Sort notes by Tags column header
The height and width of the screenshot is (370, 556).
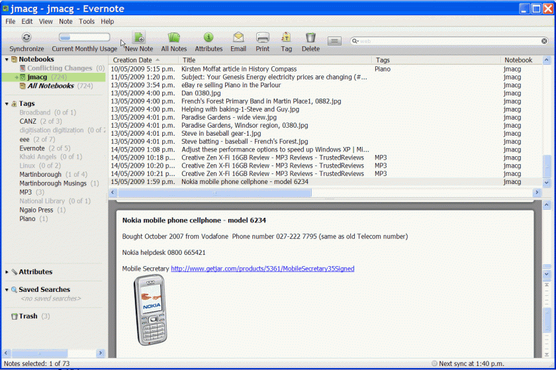(436, 60)
